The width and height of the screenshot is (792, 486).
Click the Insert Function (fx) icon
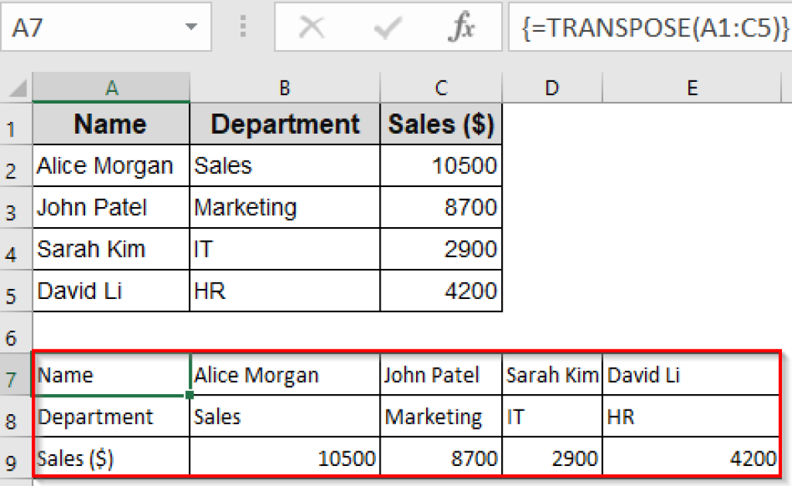point(462,25)
